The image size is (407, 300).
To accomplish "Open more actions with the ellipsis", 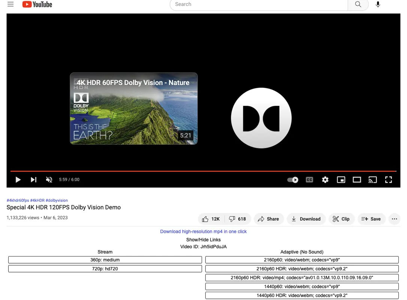I will pos(394,219).
